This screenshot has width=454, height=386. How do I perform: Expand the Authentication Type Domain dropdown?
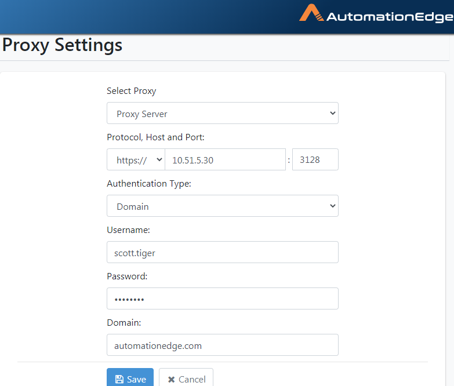223,206
